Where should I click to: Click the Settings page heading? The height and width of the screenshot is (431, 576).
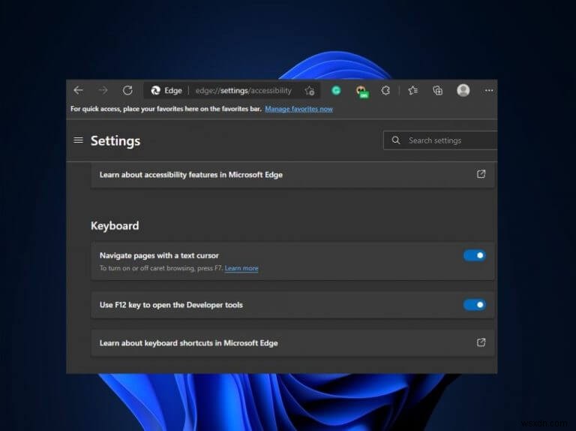pos(115,141)
